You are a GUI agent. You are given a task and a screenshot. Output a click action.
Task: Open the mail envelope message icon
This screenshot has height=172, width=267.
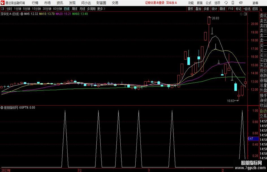pos(241,3)
